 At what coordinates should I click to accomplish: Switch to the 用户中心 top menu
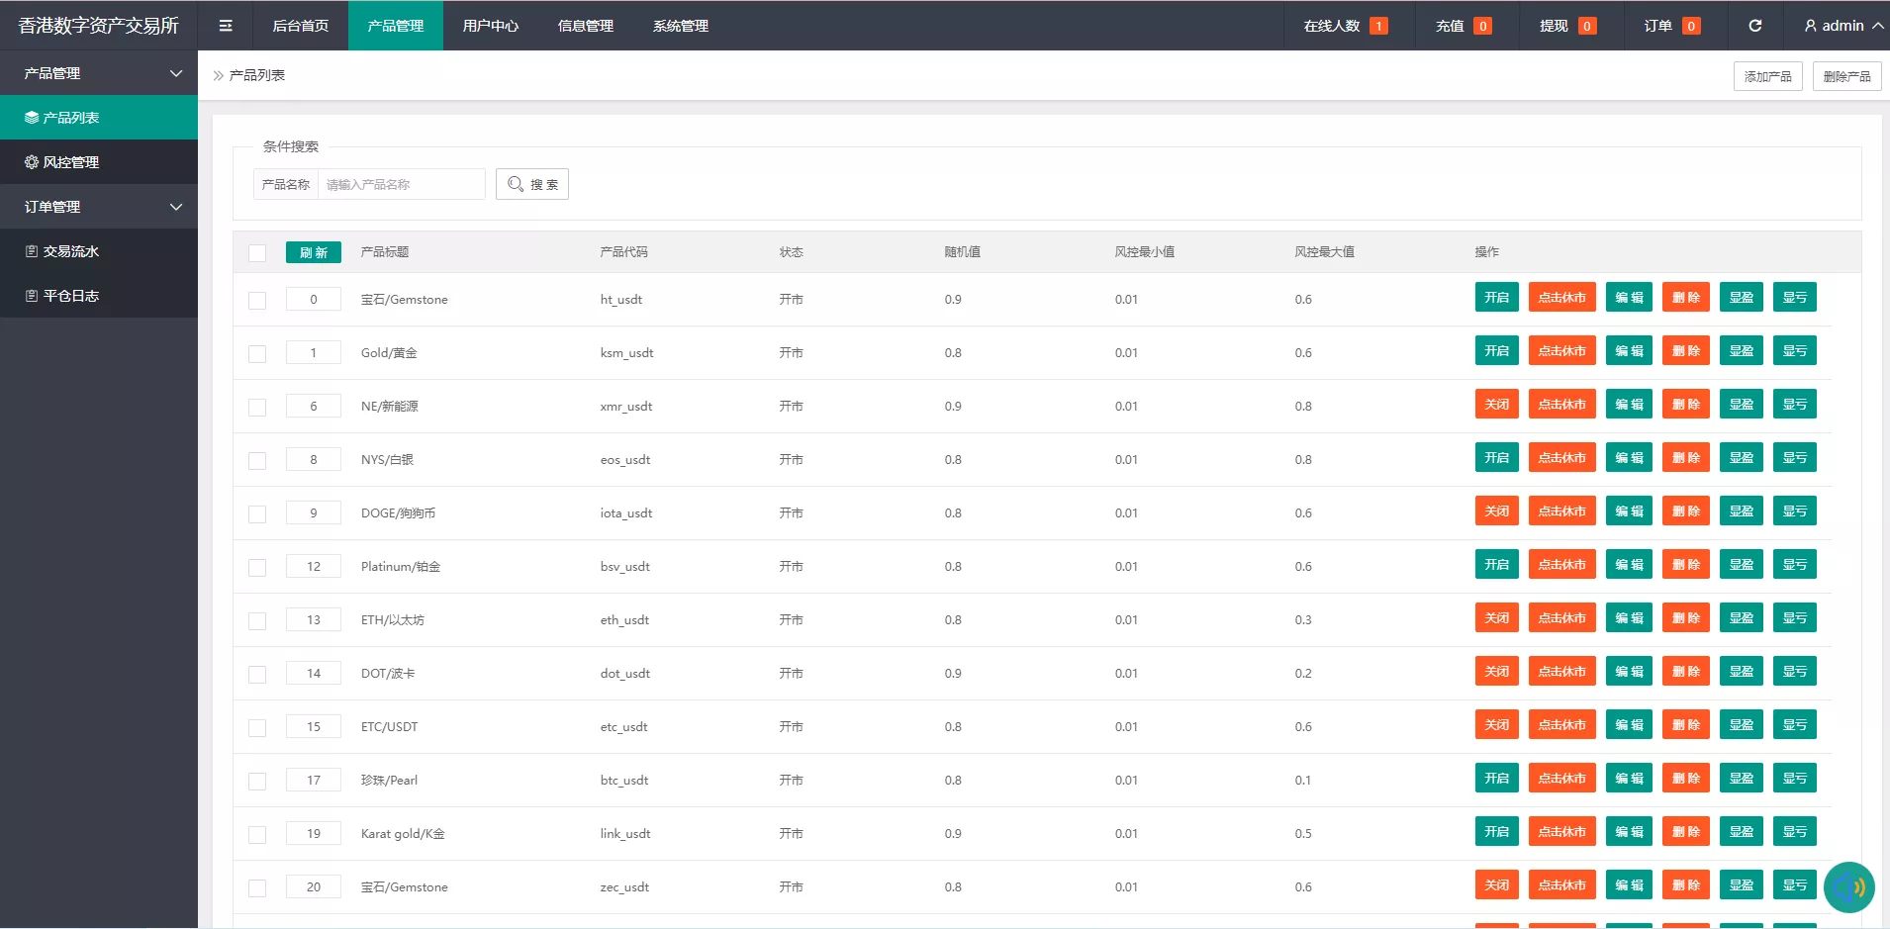[490, 26]
